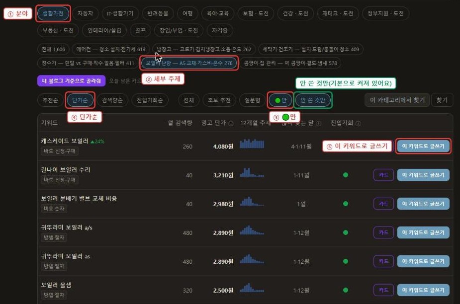
Task: Write post with keyword 귀뚜라미 보일러 as
Action: coord(423,261)
